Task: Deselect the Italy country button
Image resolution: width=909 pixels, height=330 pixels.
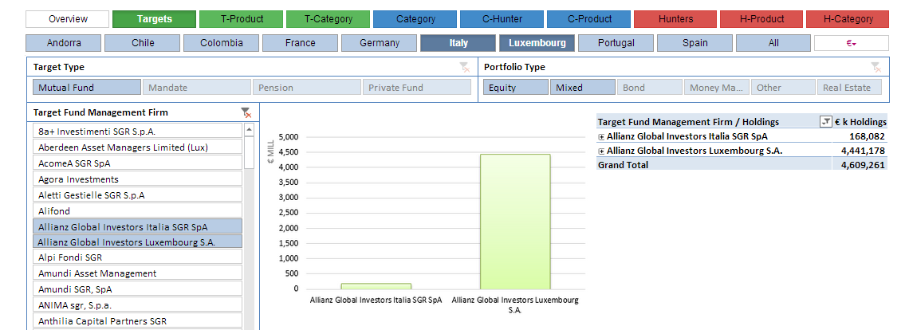Action: [x=458, y=43]
